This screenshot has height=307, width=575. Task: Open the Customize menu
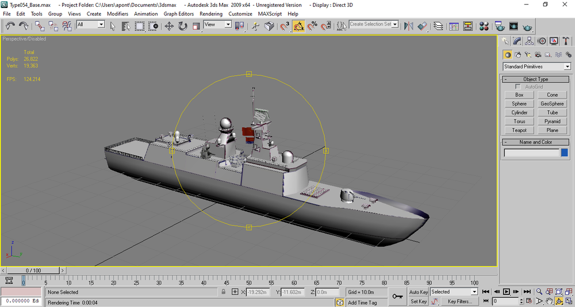[x=240, y=14]
